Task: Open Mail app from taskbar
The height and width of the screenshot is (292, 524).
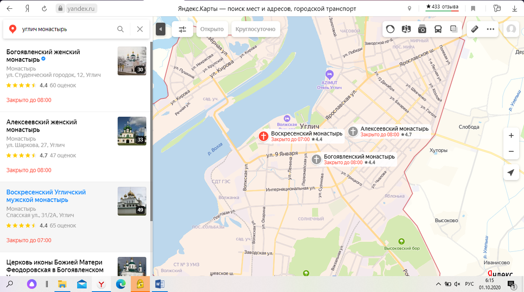Action: click(81, 284)
